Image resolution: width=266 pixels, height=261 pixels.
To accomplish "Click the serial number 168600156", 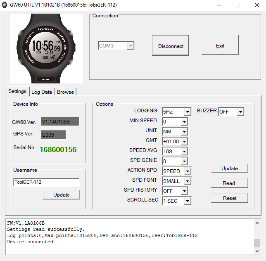I will click(58, 149).
